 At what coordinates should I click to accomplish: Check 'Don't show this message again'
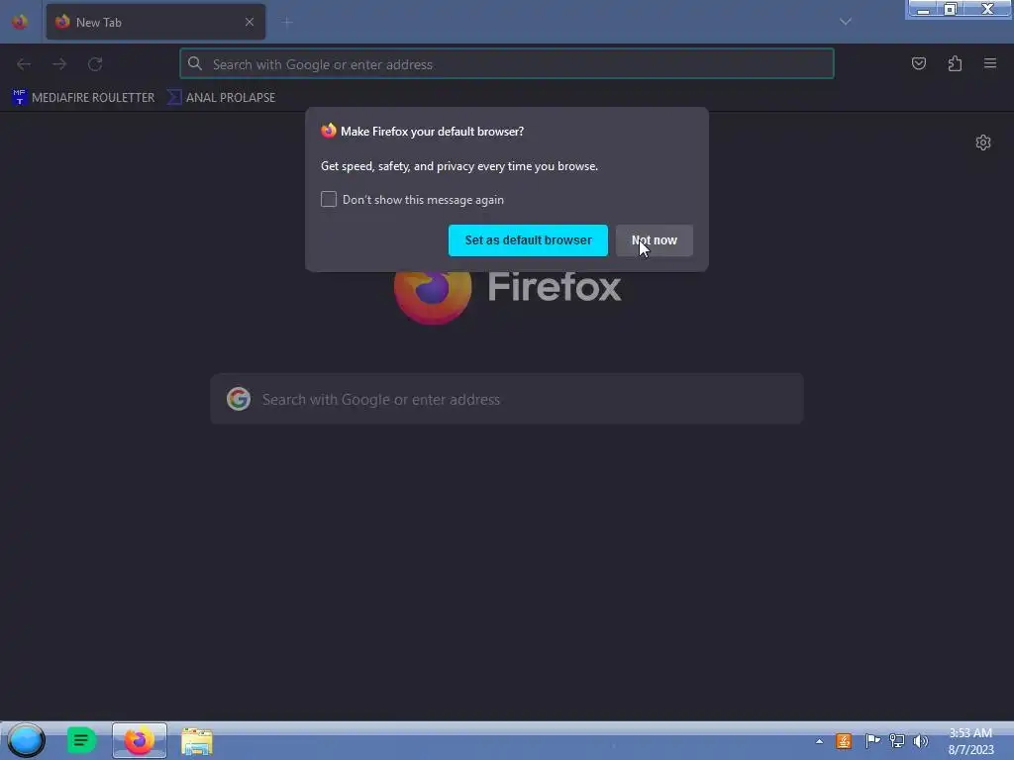329,199
